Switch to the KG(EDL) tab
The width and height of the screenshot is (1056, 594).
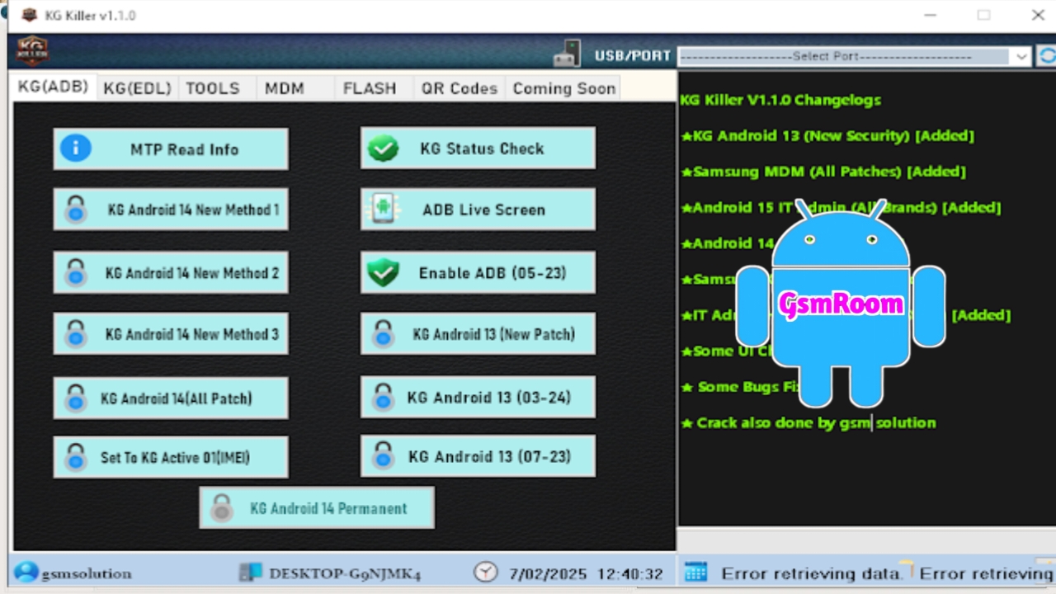tap(137, 88)
